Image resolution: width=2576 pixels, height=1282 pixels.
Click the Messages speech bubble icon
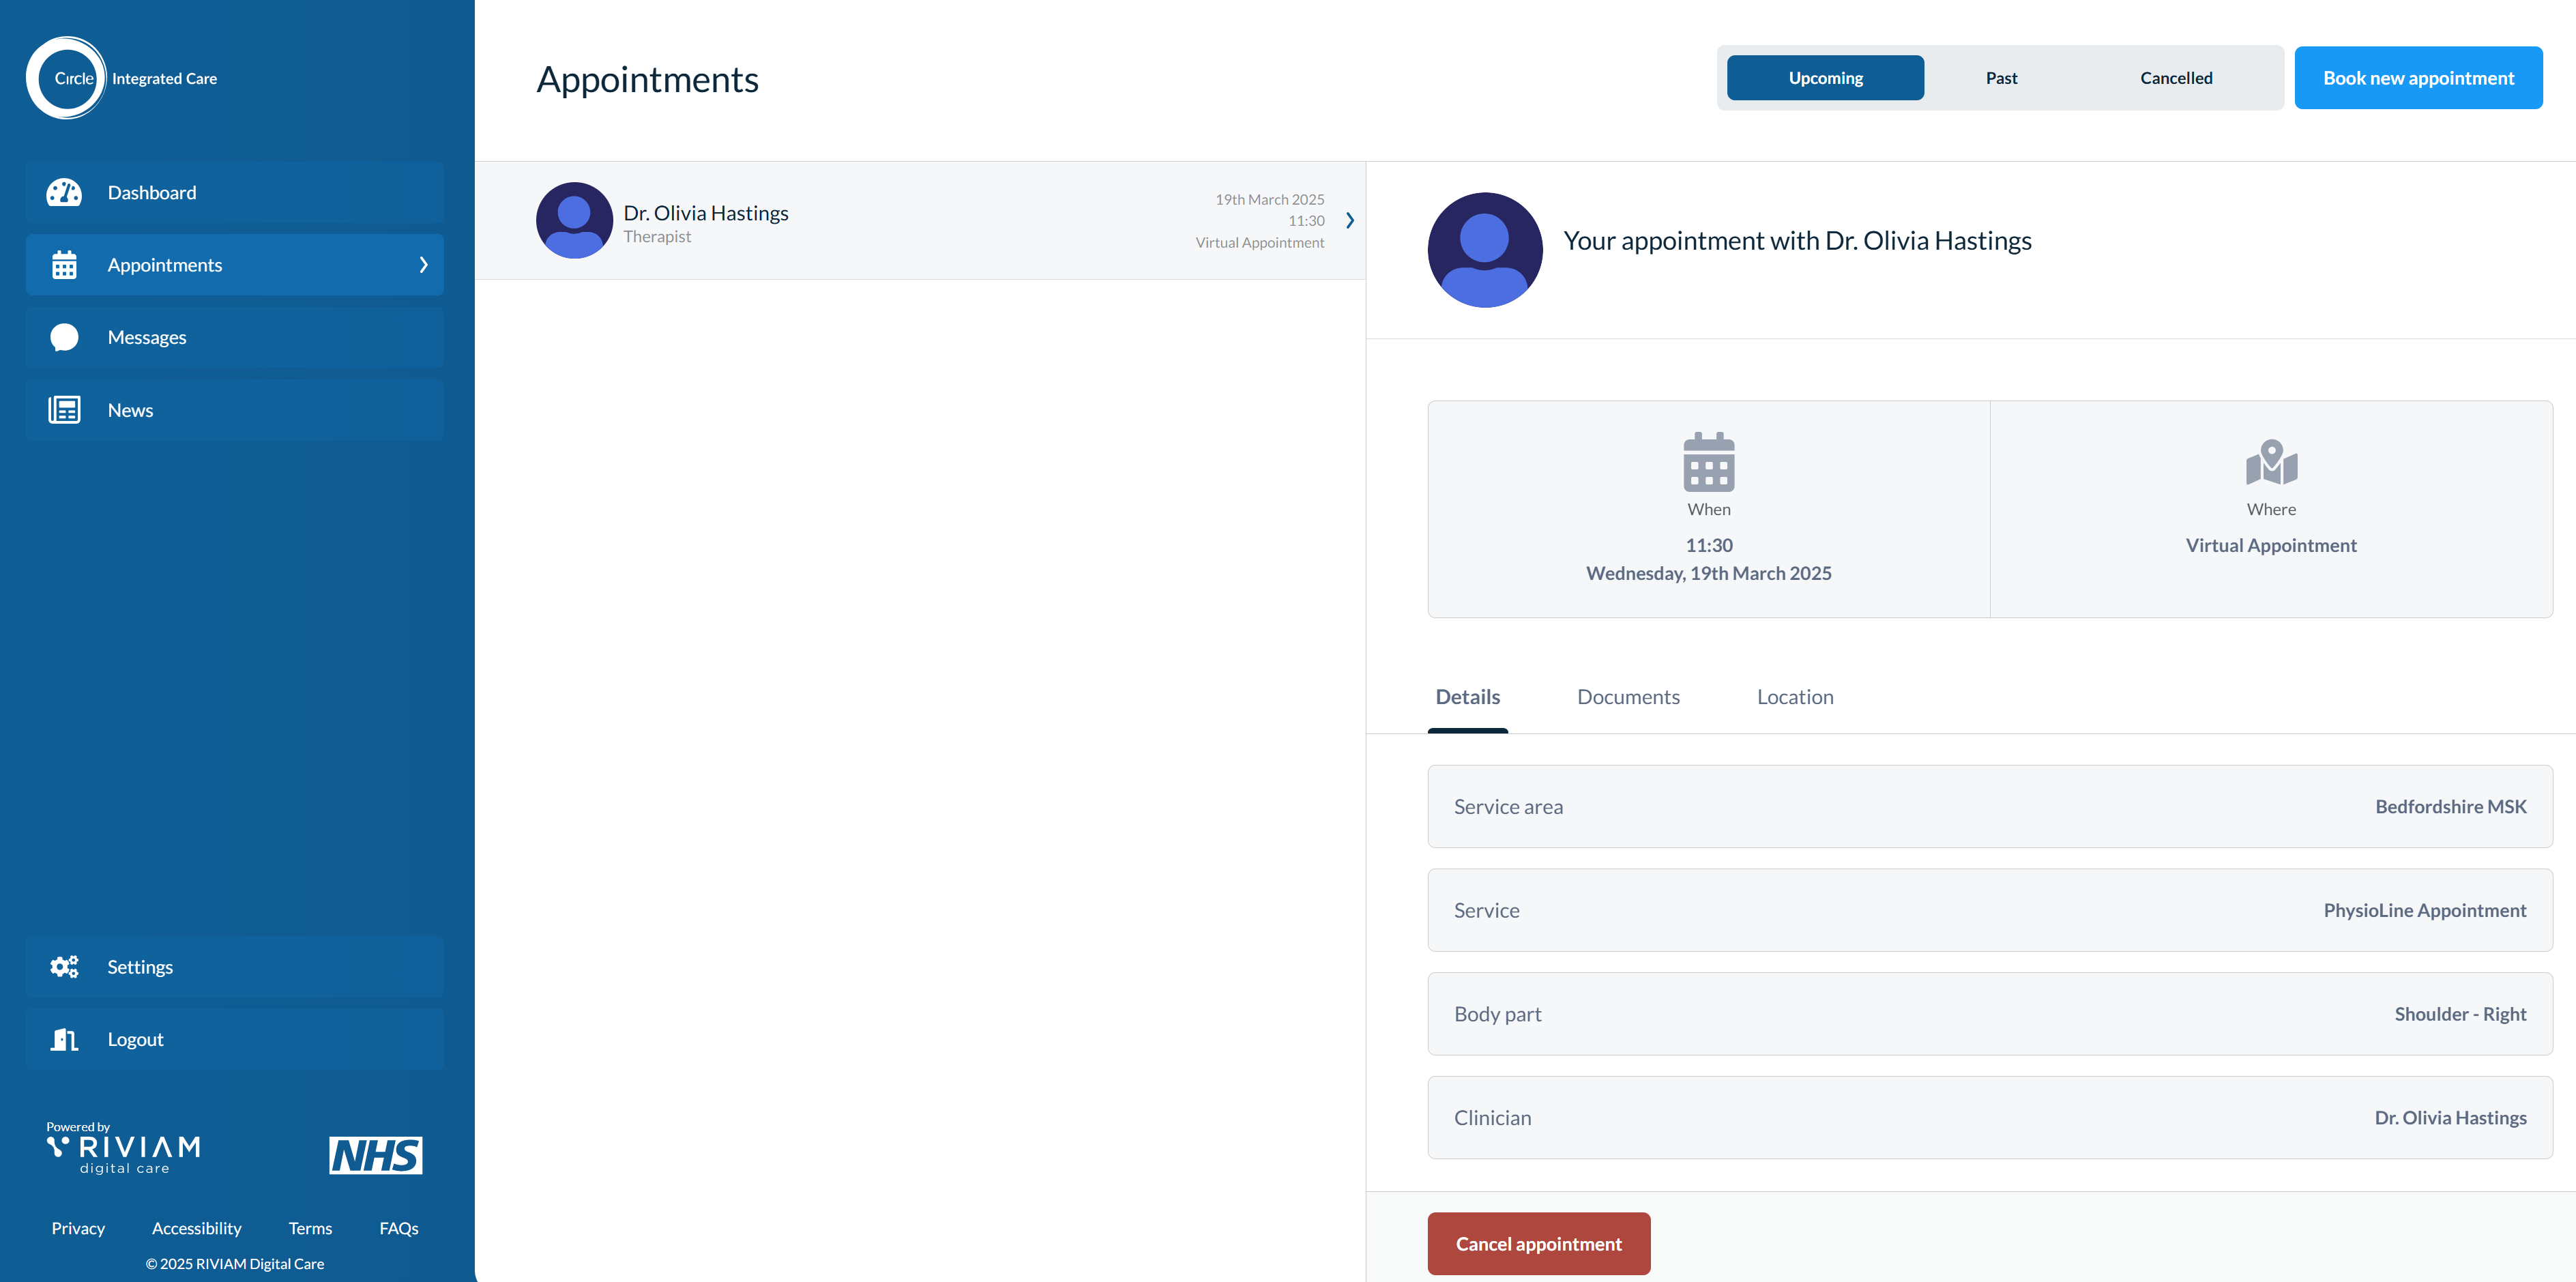point(64,337)
